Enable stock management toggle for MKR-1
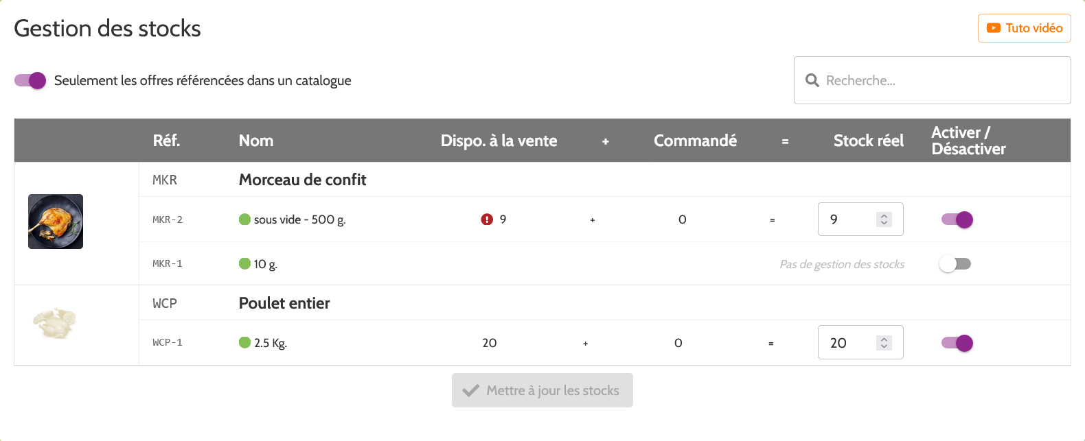Viewport: 1085px width, 441px height. point(955,263)
